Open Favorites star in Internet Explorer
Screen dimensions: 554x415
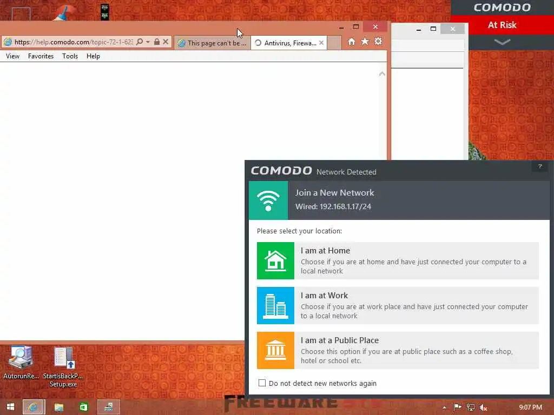click(365, 42)
